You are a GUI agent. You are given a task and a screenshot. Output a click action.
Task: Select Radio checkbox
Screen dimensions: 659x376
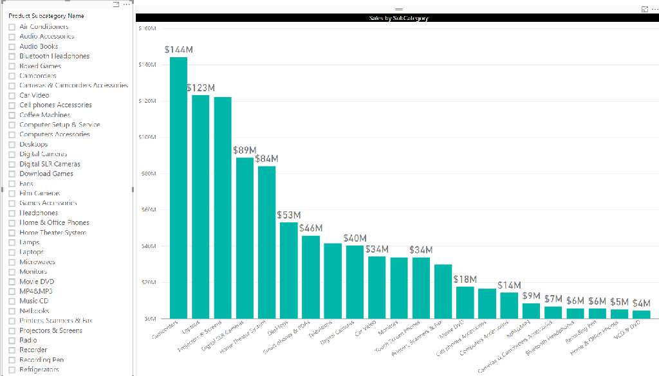(12, 341)
